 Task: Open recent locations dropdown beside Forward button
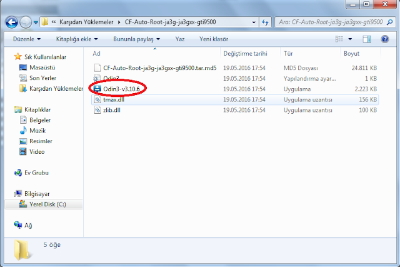(36, 23)
